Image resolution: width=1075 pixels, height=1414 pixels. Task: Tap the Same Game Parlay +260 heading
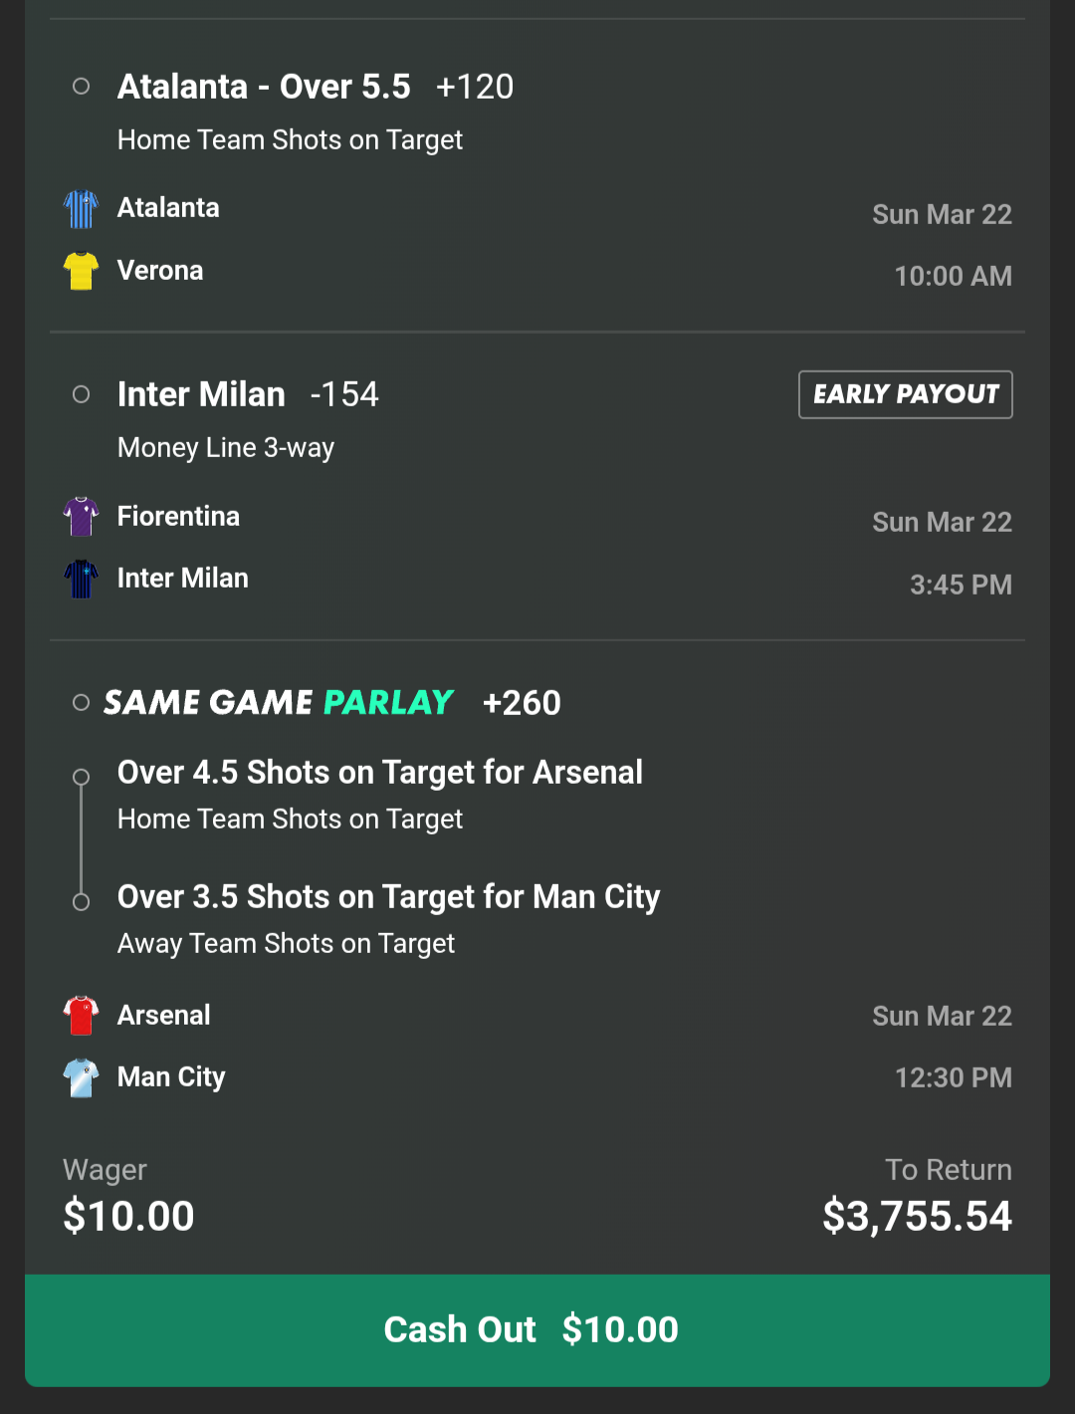(x=332, y=703)
